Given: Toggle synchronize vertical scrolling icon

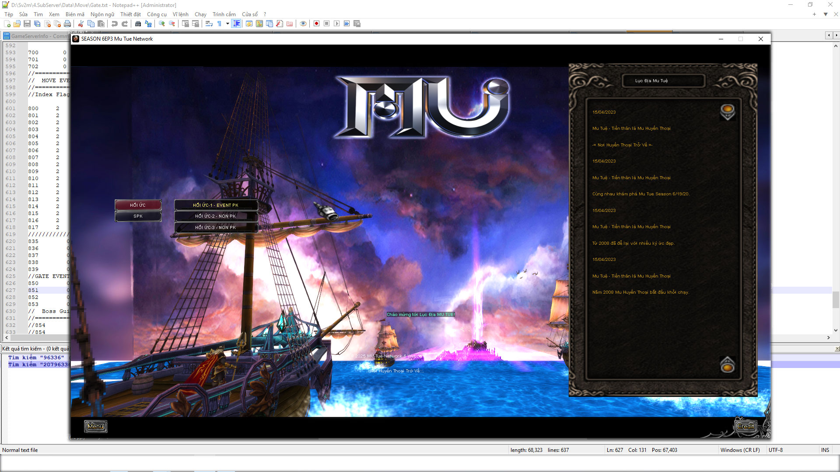Looking at the screenshot, I should 185,24.
